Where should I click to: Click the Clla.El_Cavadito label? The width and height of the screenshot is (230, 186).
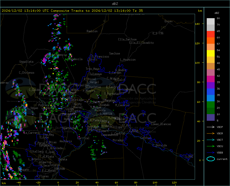(141, 43)
